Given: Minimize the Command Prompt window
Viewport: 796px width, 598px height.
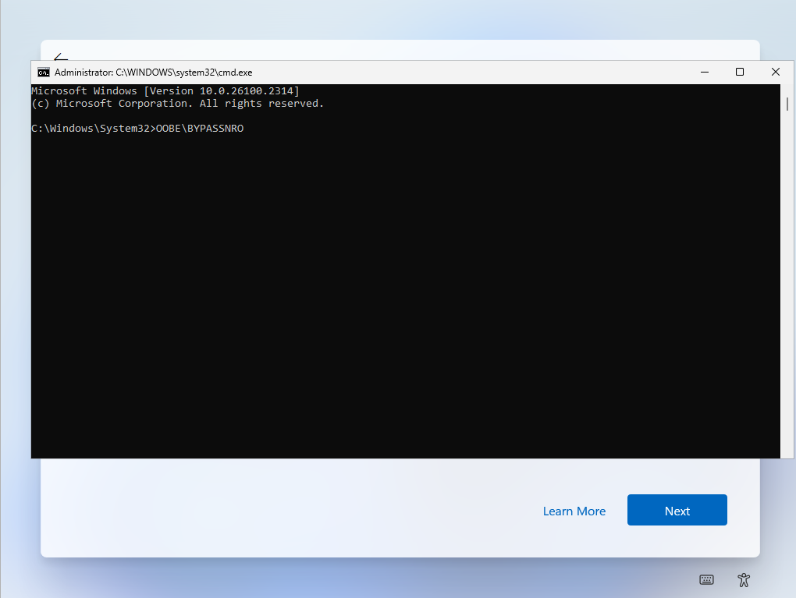Looking at the screenshot, I should pyautogui.click(x=705, y=72).
